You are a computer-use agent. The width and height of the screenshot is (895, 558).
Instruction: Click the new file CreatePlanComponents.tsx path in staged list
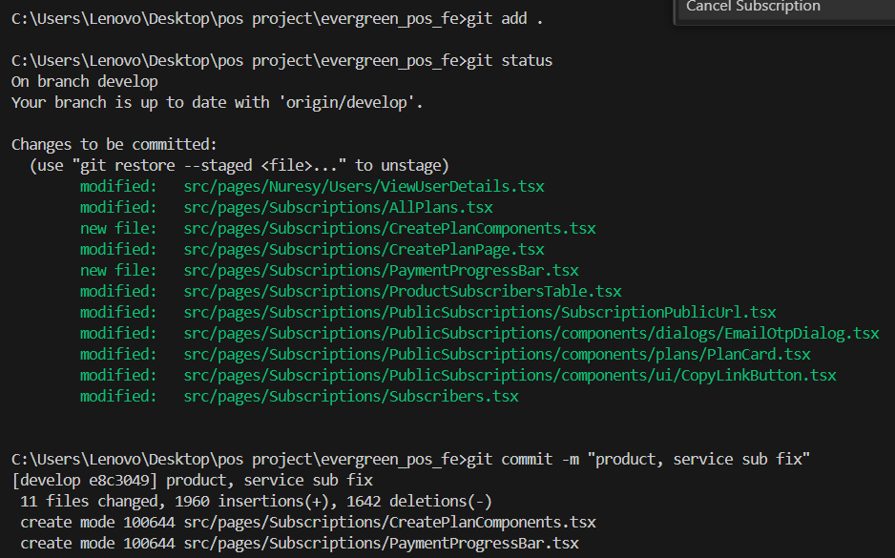pyautogui.click(x=389, y=229)
